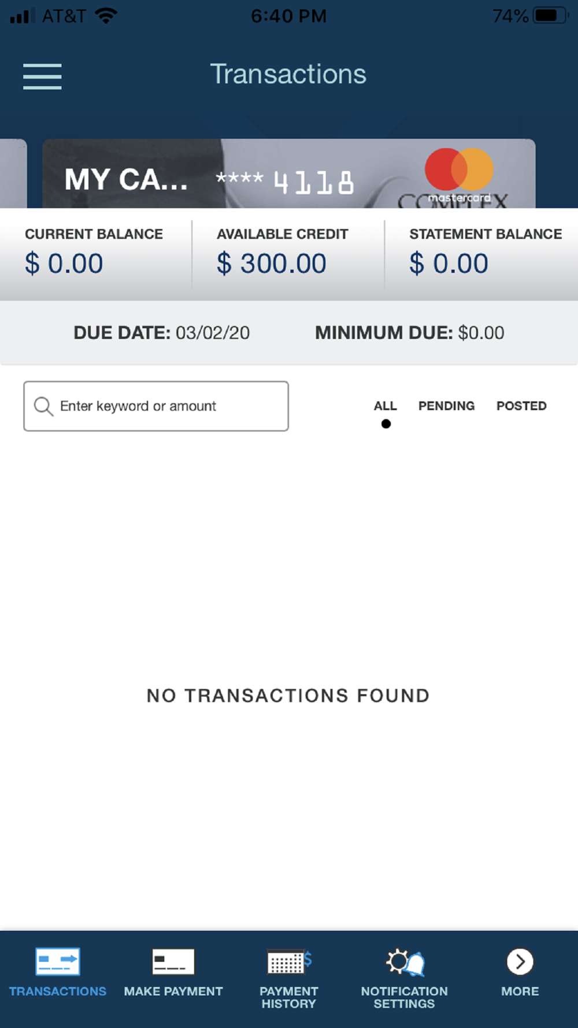Tap the Statement Balance amount
578x1028 pixels.
449,264
